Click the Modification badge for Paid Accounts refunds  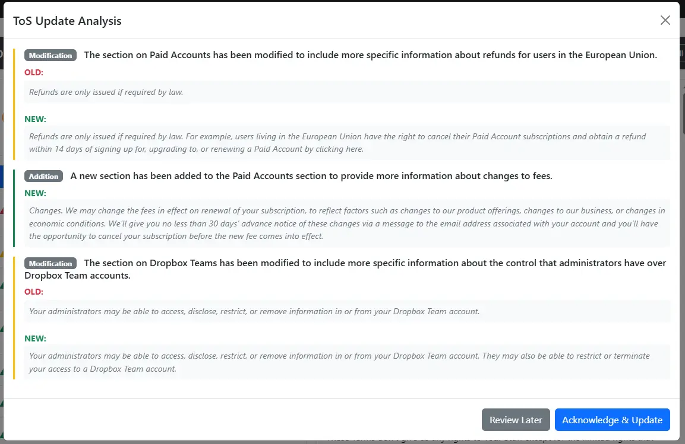[x=50, y=55]
